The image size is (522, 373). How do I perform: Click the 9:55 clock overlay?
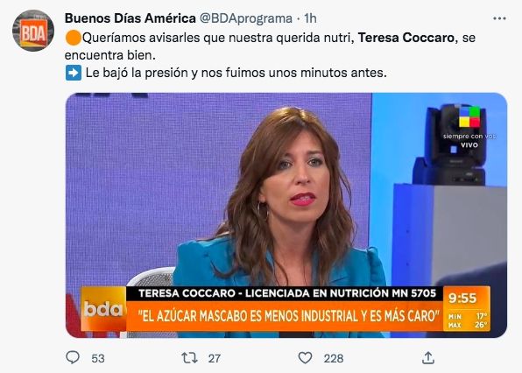(462, 298)
